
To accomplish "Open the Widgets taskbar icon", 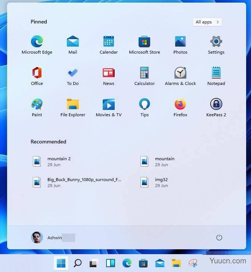I will pyautogui.click(x=111, y=263).
